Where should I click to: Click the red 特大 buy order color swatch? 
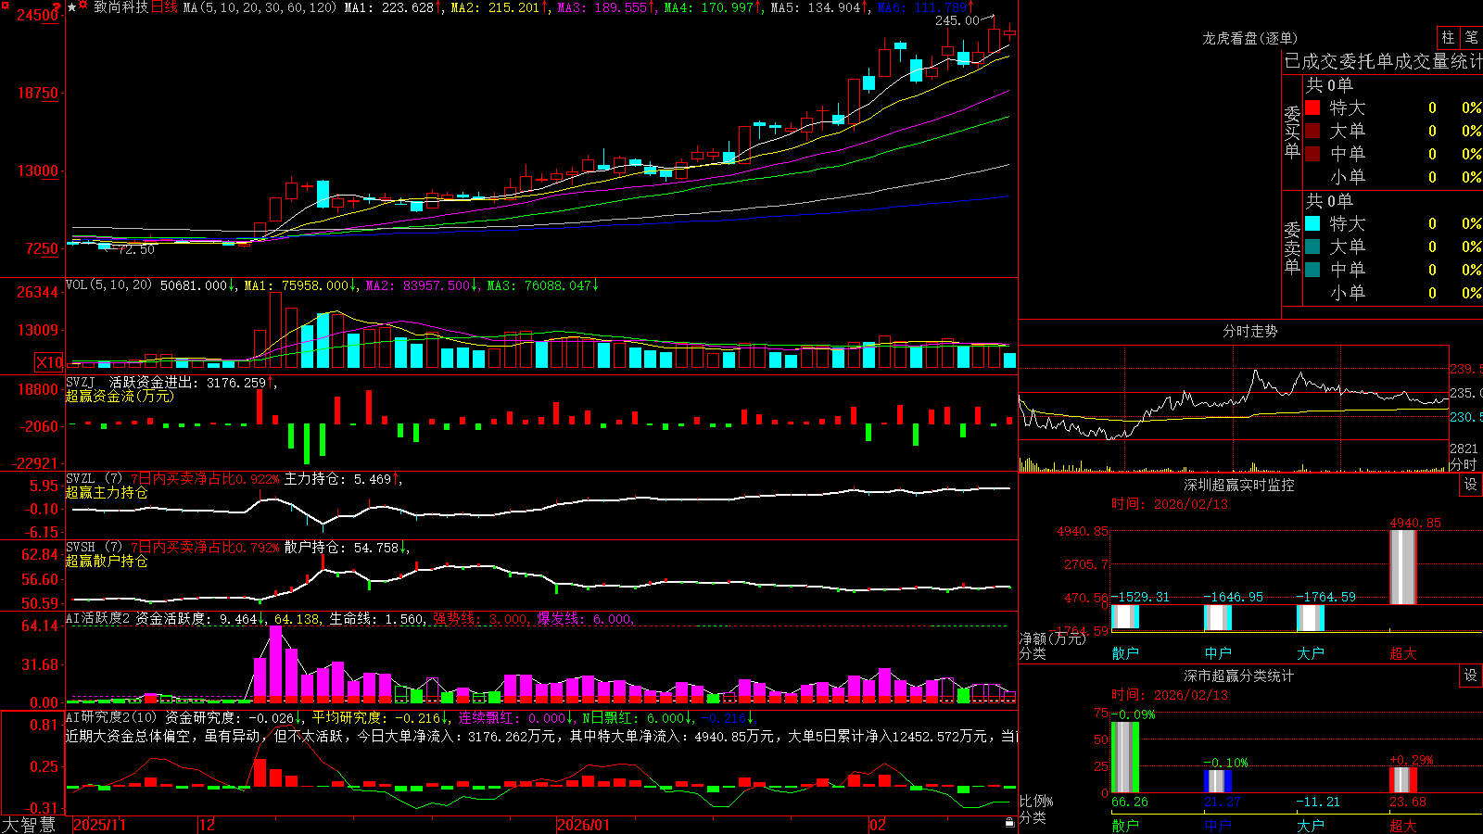point(1312,107)
